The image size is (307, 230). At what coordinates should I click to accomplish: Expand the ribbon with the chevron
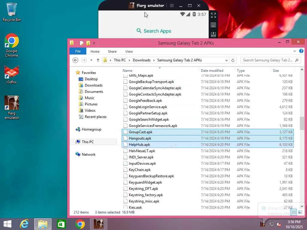click(x=294, y=51)
